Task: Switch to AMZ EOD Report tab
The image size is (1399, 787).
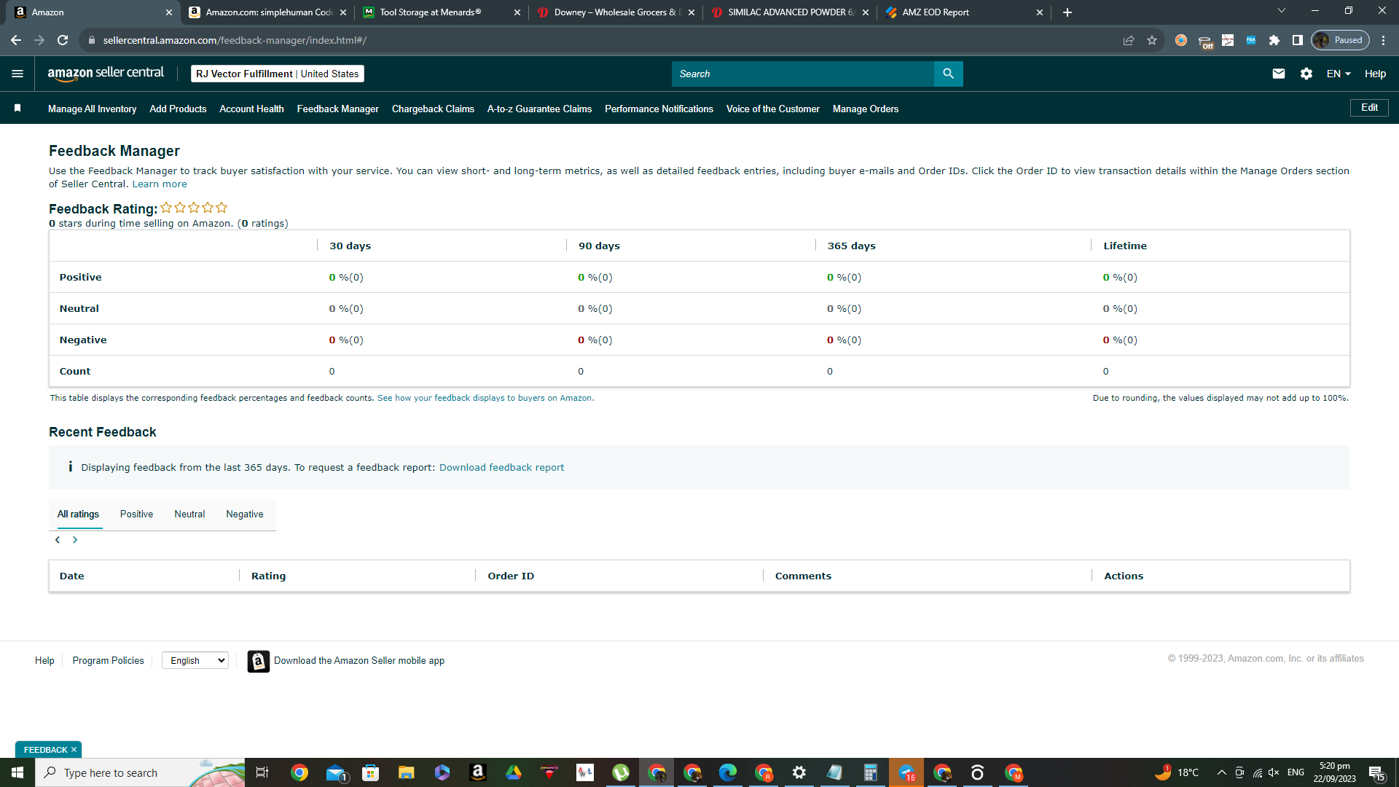Action: coord(963,12)
